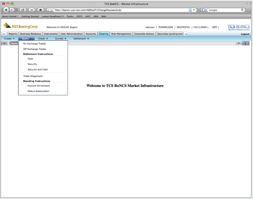Choose On Exchange Trades from Query menu
This screenshot has width=253, height=199.
(35, 43)
